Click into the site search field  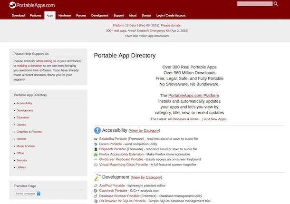(255, 4)
